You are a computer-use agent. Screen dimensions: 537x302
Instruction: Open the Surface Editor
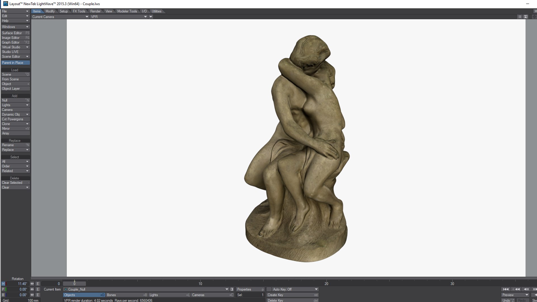(x=15, y=33)
